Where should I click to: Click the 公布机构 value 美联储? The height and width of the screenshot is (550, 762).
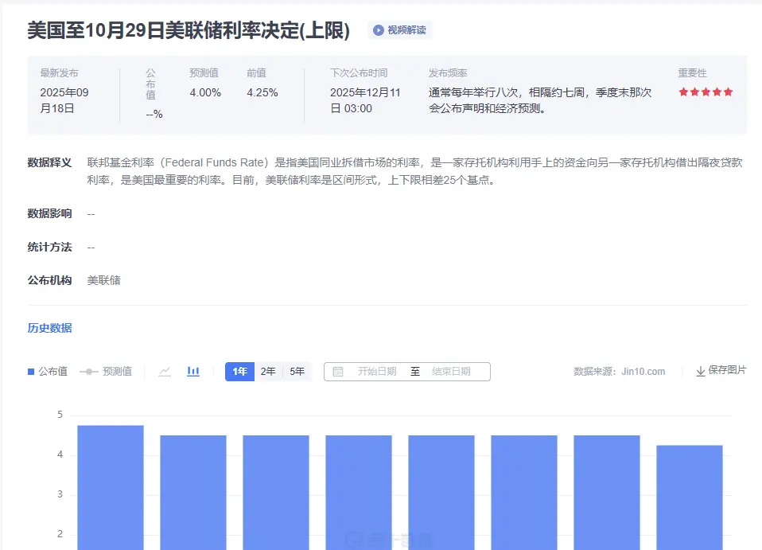point(103,280)
